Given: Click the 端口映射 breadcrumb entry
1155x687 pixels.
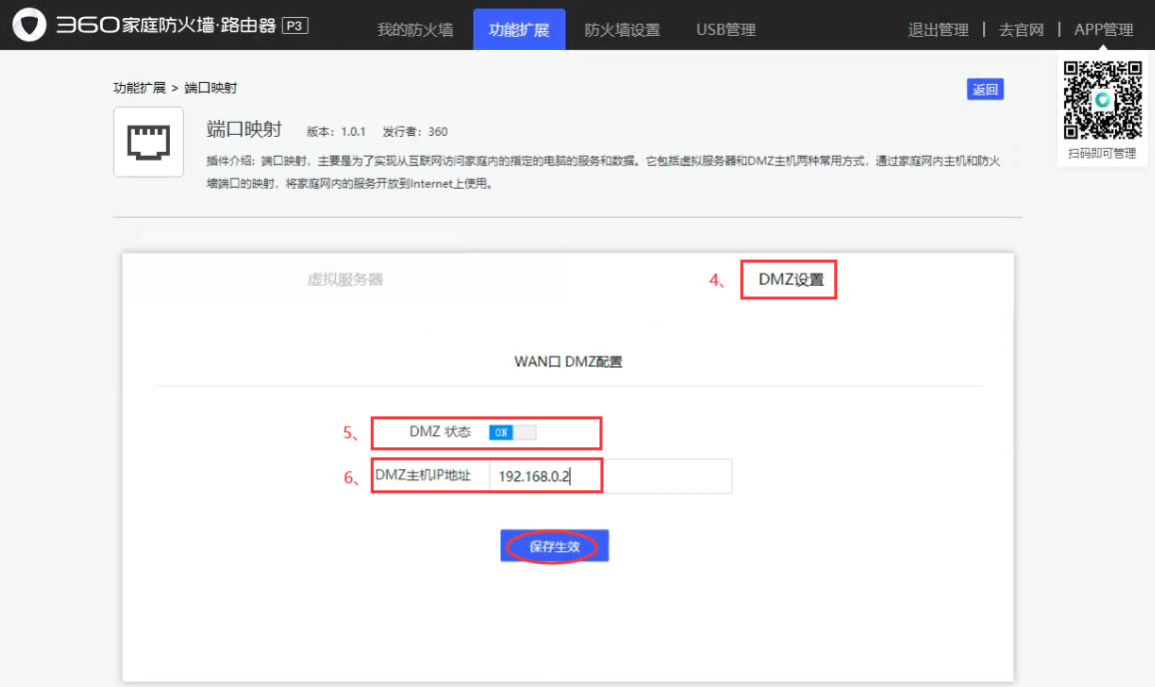Looking at the screenshot, I should [x=212, y=87].
